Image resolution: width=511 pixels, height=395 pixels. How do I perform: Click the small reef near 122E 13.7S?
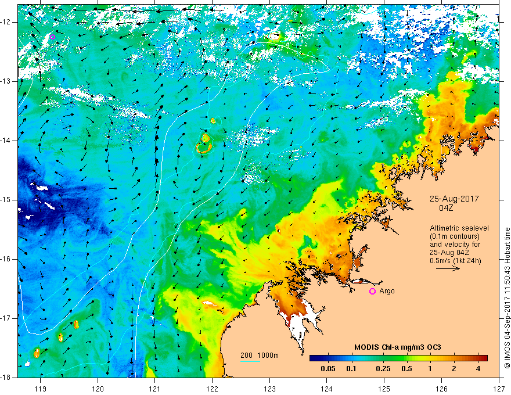(213, 121)
